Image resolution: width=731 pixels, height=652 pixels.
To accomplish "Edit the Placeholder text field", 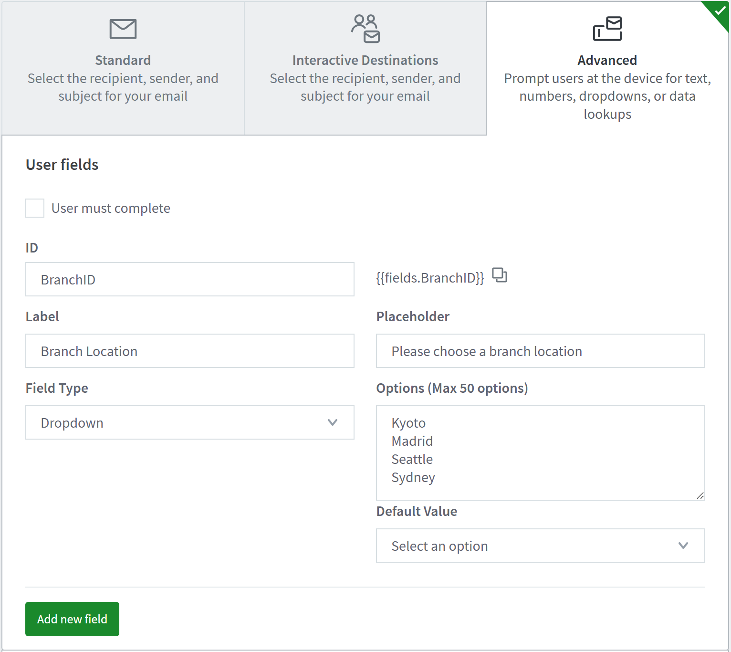I will [540, 351].
